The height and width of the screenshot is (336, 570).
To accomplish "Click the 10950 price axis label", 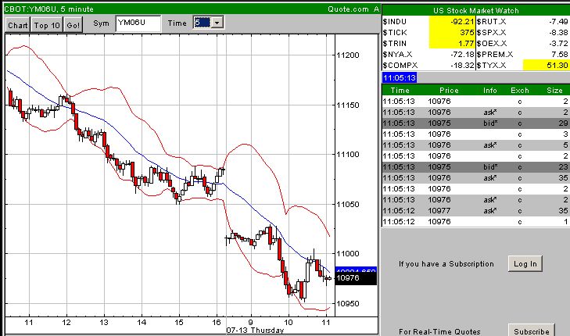I will click(348, 304).
